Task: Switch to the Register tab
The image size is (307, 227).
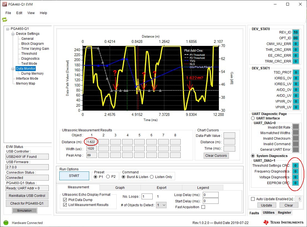Action: point(285,213)
